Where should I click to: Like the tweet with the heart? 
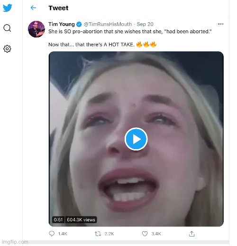click(x=145, y=234)
